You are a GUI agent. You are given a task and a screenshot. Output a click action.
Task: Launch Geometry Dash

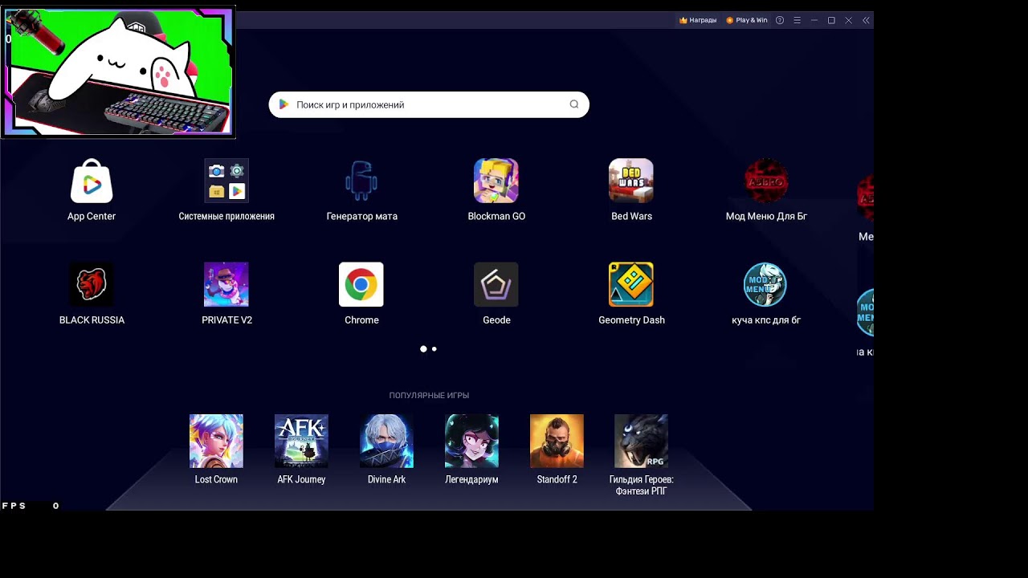[631, 284]
